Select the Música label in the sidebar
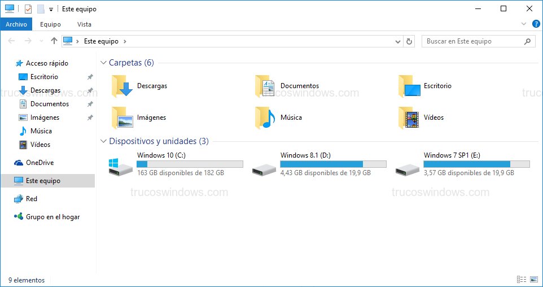The height and width of the screenshot is (287, 543). pyautogui.click(x=41, y=131)
